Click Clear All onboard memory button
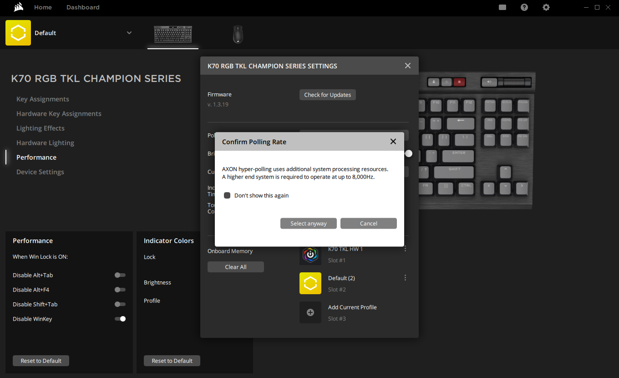619x378 pixels. click(x=236, y=267)
